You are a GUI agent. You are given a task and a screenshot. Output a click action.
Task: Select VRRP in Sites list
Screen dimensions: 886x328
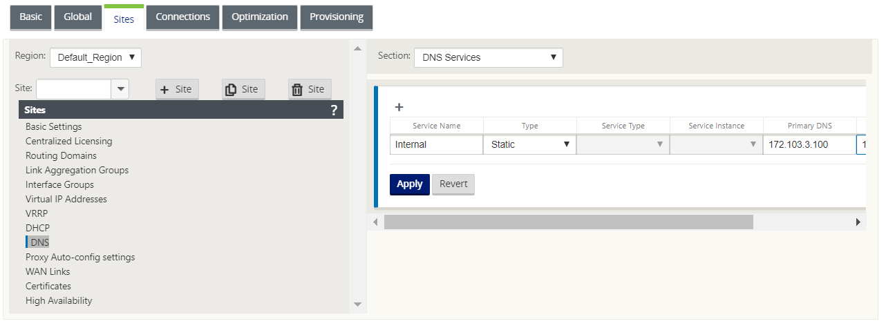37,213
